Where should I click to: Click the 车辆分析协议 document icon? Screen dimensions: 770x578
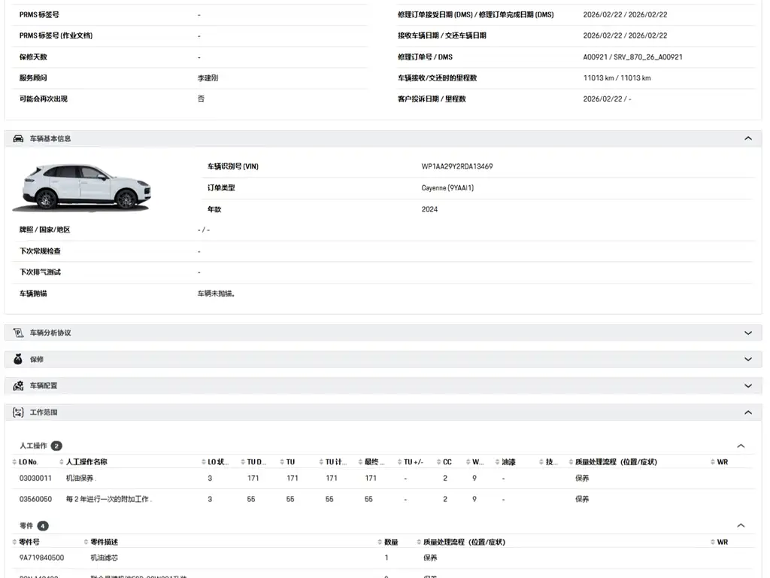(x=18, y=333)
